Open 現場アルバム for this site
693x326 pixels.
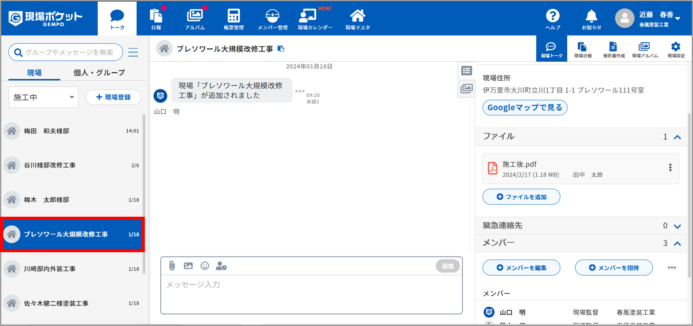[x=645, y=49]
